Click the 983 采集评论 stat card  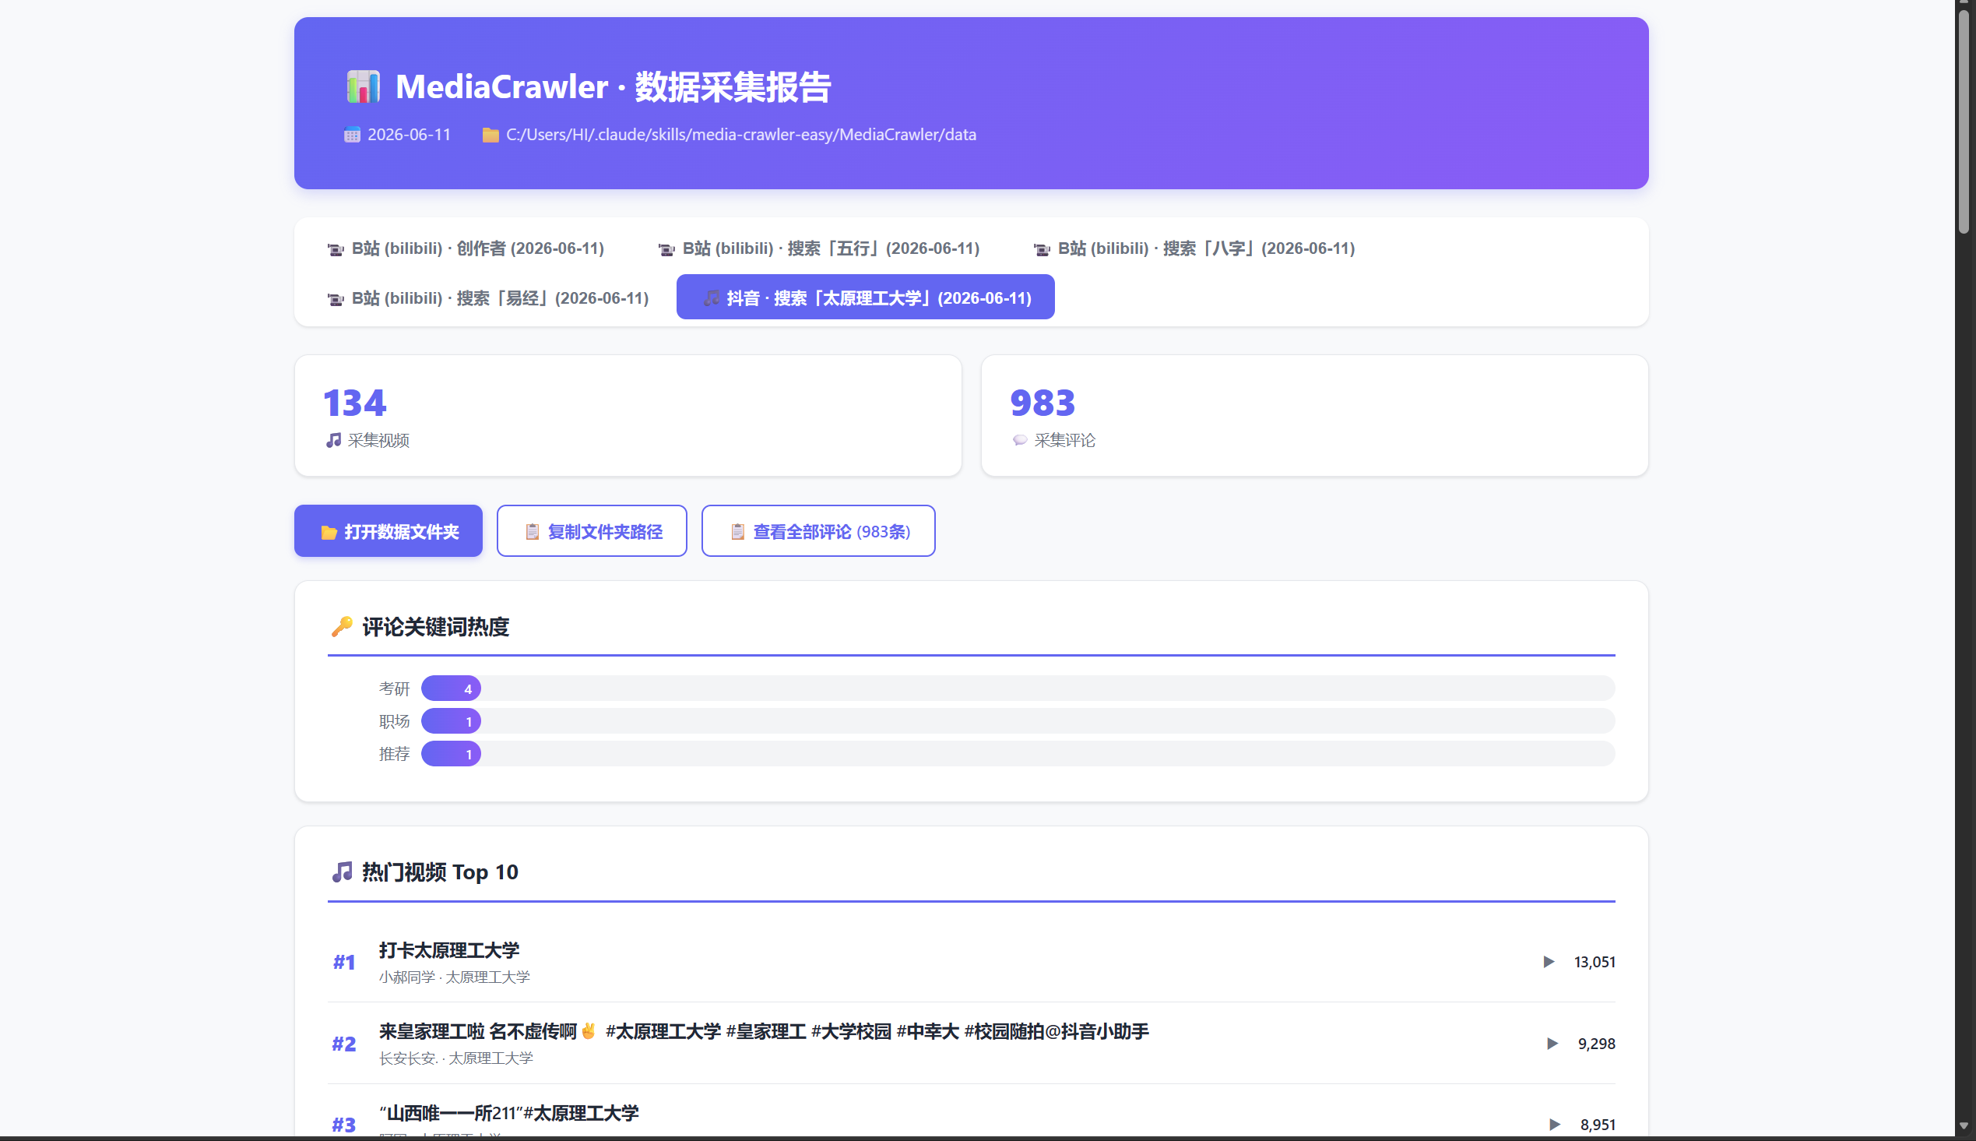tap(1315, 415)
